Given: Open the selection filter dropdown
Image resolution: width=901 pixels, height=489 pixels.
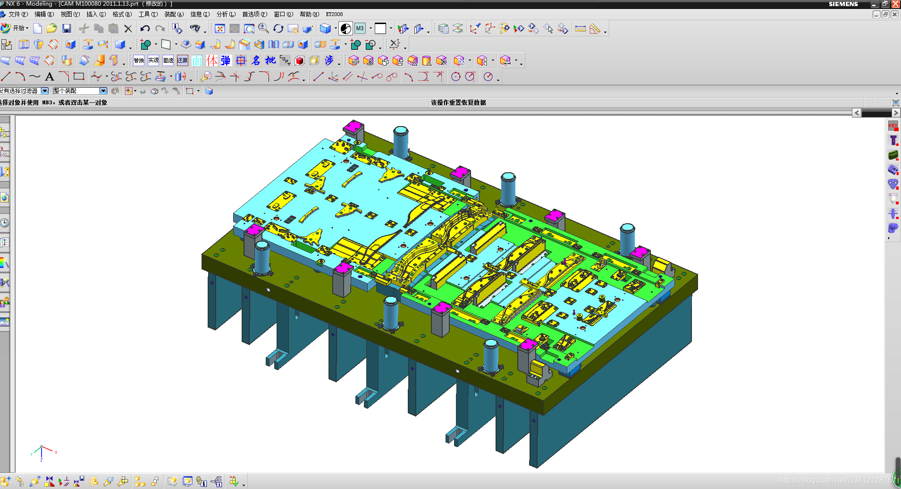Looking at the screenshot, I should pyautogui.click(x=45, y=91).
